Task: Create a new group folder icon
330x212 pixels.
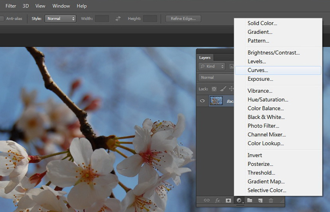Action: (249, 200)
